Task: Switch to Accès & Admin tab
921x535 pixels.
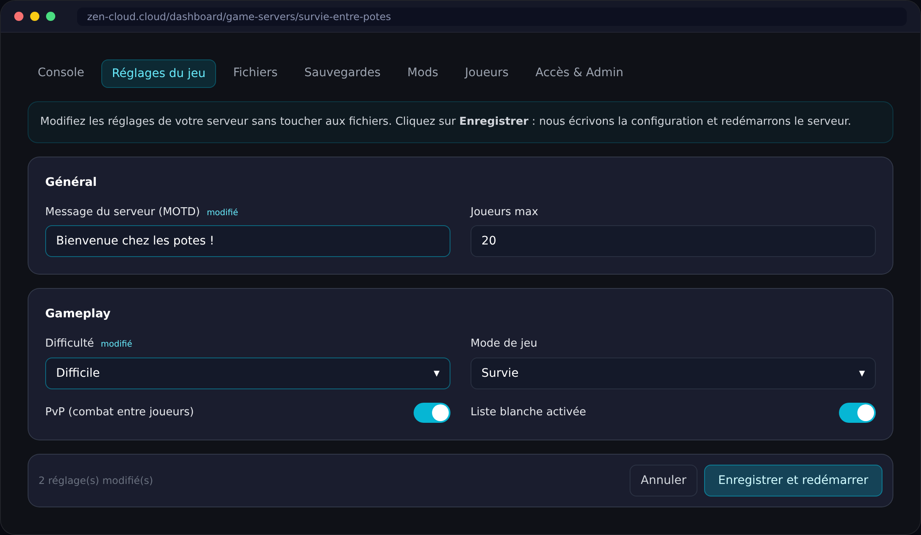Action: (x=579, y=72)
